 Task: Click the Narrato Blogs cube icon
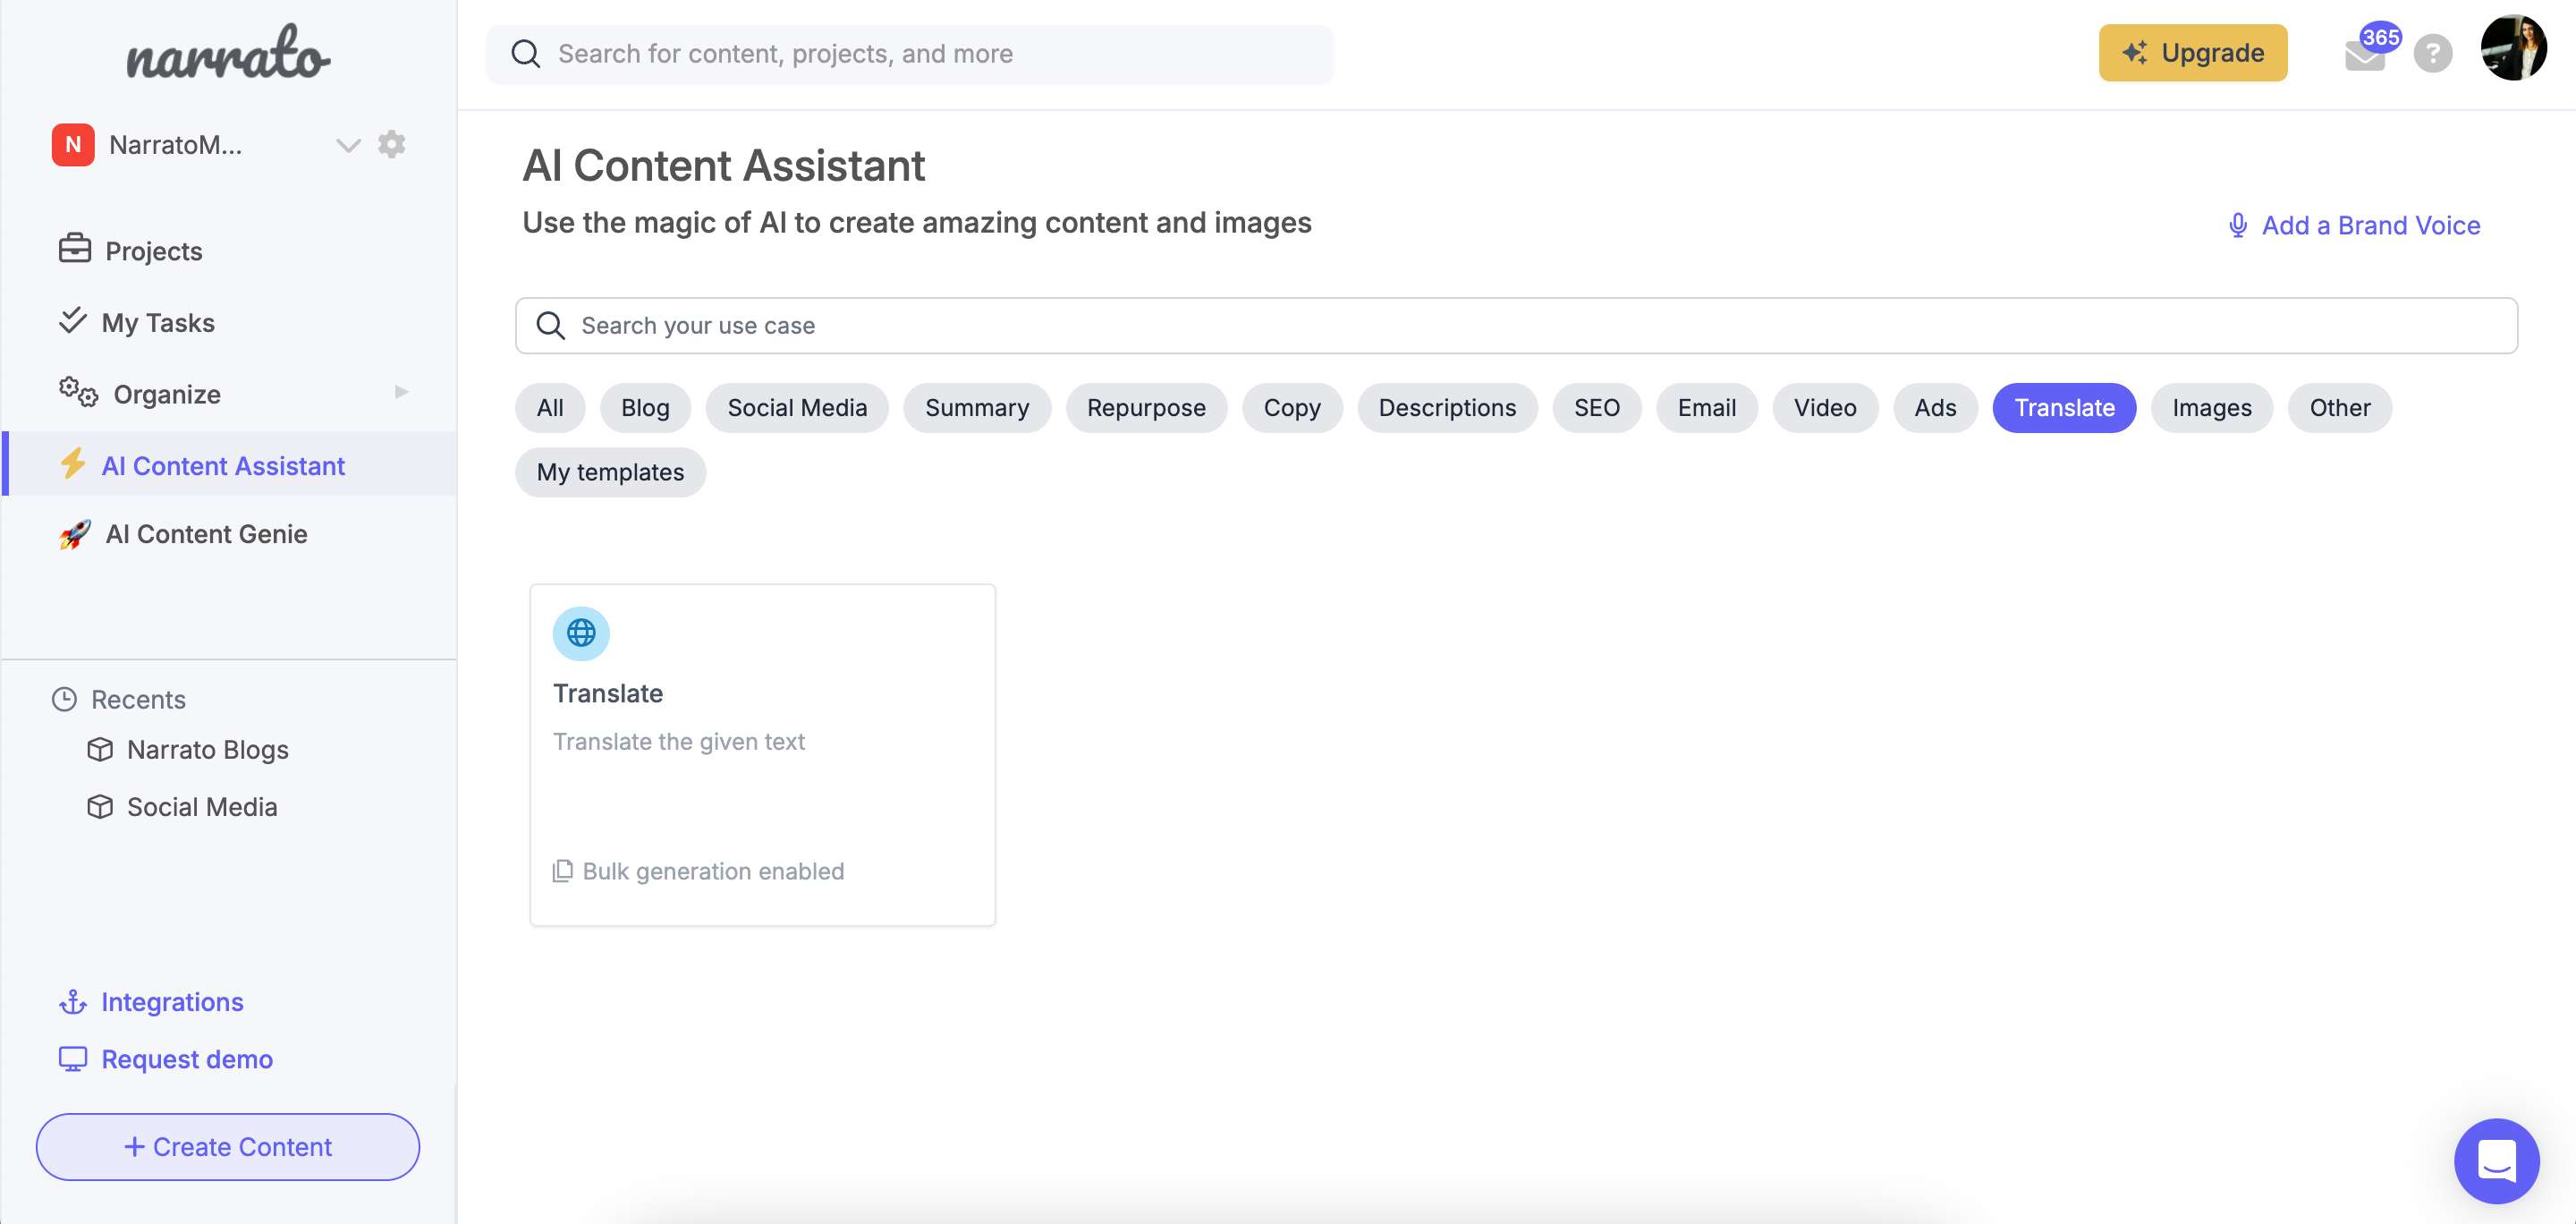point(100,749)
